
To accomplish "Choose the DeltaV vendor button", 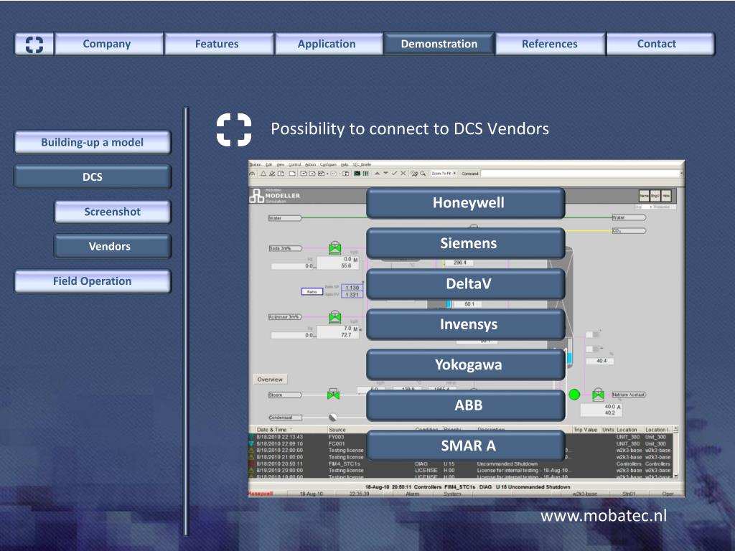I will 466,284.
